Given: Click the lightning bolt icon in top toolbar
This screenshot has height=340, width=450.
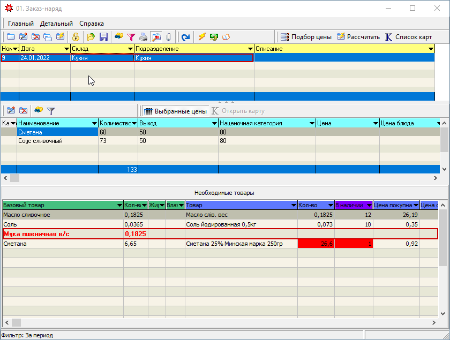Looking at the screenshot, I should [202, 37].
